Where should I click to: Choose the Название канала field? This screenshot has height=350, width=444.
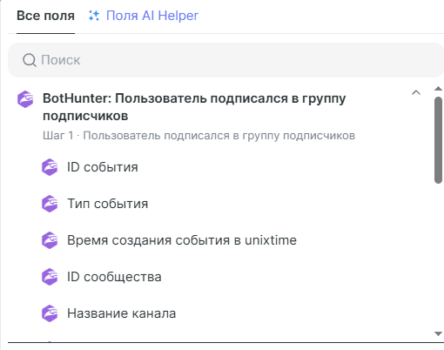pos(122,313)
